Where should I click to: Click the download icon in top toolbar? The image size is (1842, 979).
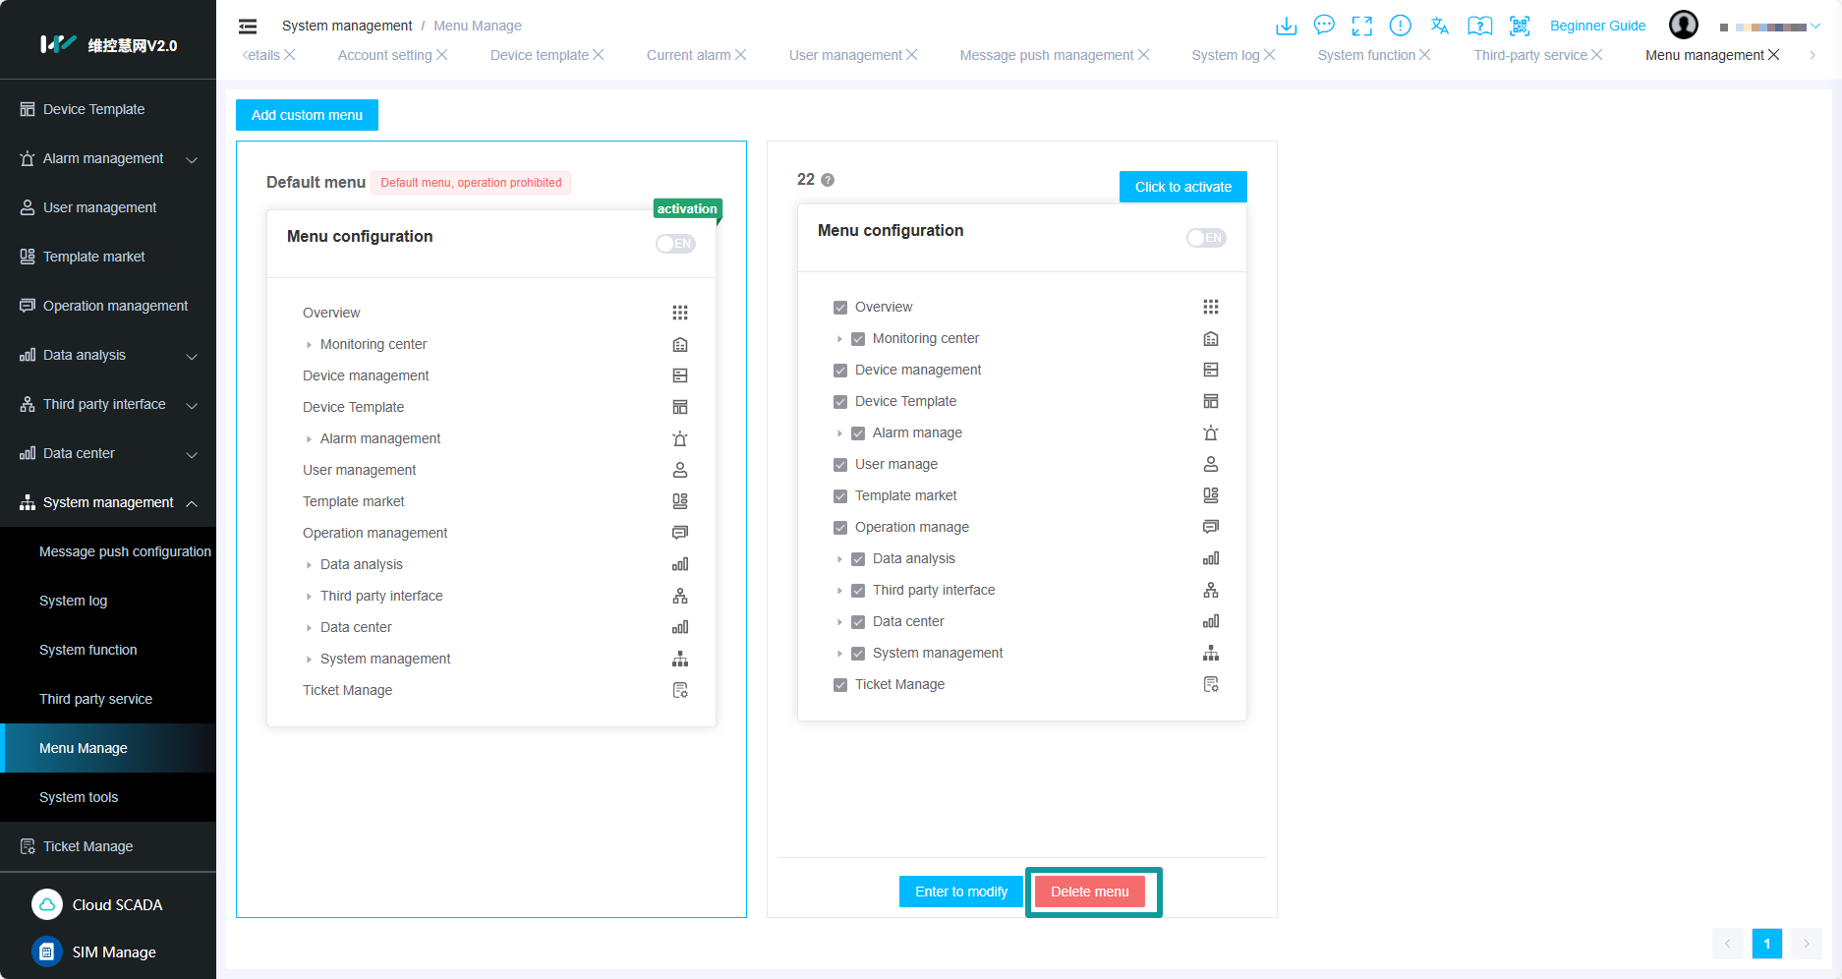pyautogui.click(x=1286, y=26)
